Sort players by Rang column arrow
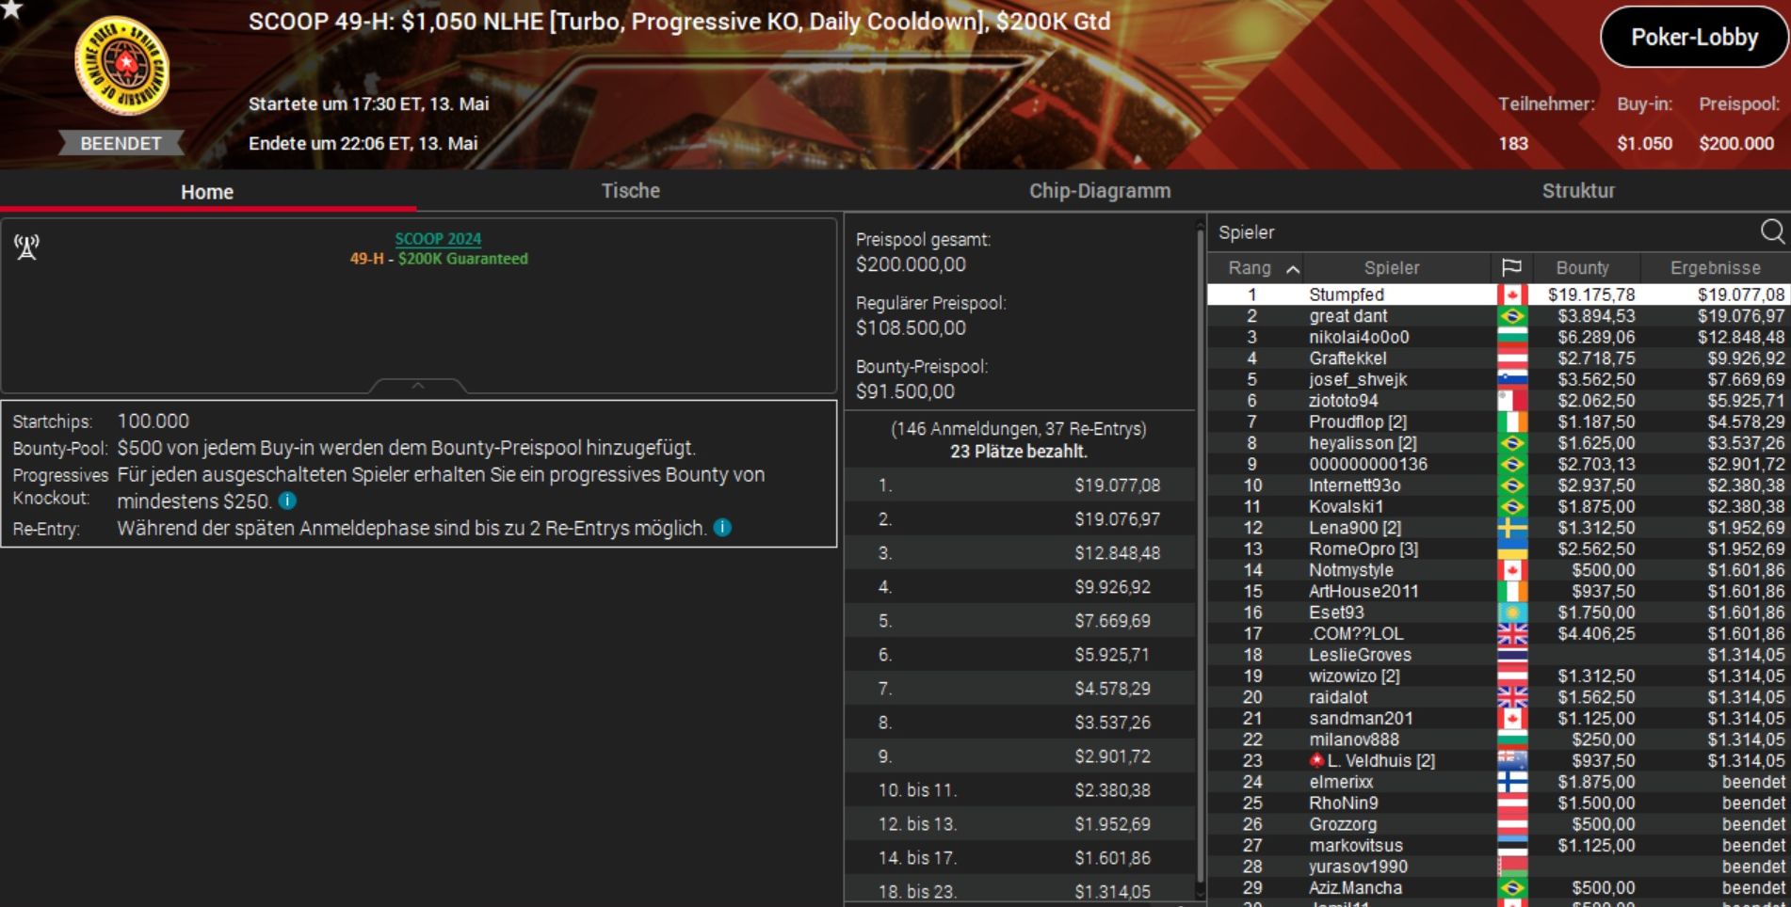The height and width of the screenshot is (907, 1791). tap(1293, 269)
